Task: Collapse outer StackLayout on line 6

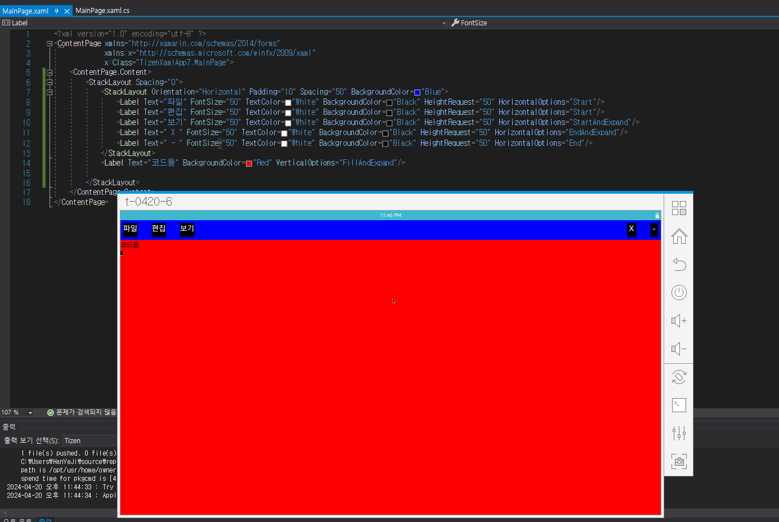Action: [50, 82]
